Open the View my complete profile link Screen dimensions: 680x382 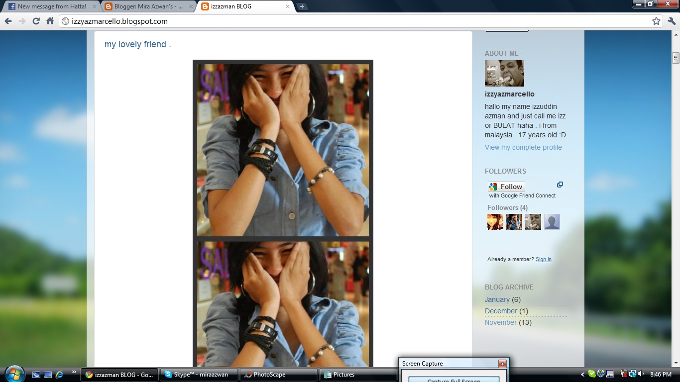coord(523,147)
